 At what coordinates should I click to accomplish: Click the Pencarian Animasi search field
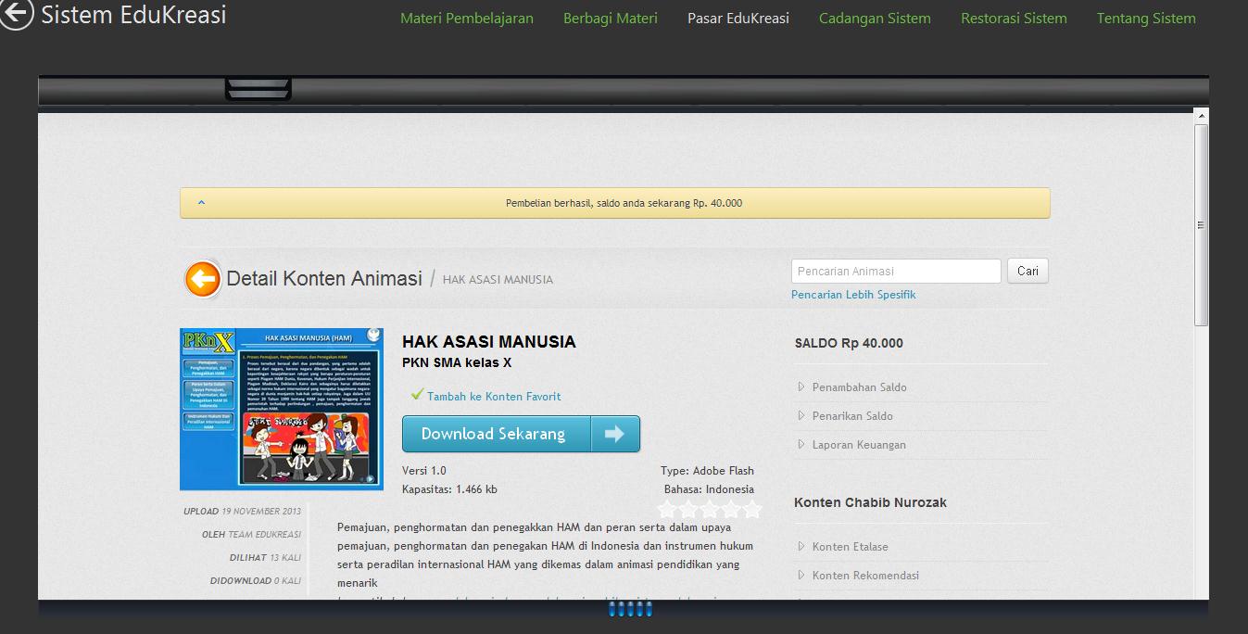click(x=896, y=271)
